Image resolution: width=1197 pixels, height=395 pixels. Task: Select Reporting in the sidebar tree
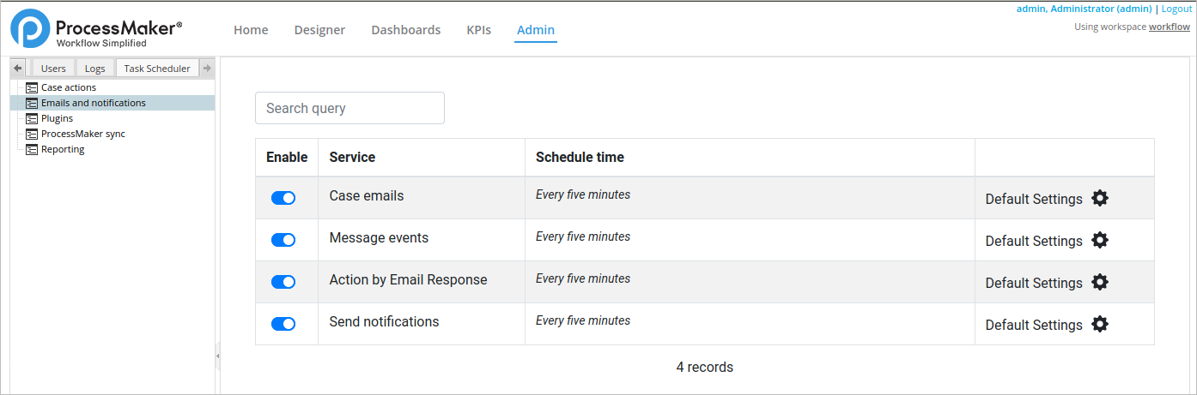click(x=63, y=149)
